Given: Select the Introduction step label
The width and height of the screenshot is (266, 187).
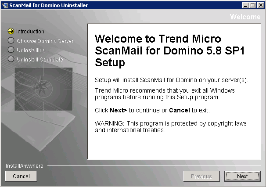Looking at the screenshot, I should point(30,32).
